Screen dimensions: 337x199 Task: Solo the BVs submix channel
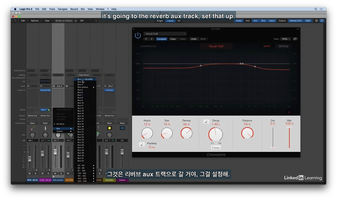[61, 173]
